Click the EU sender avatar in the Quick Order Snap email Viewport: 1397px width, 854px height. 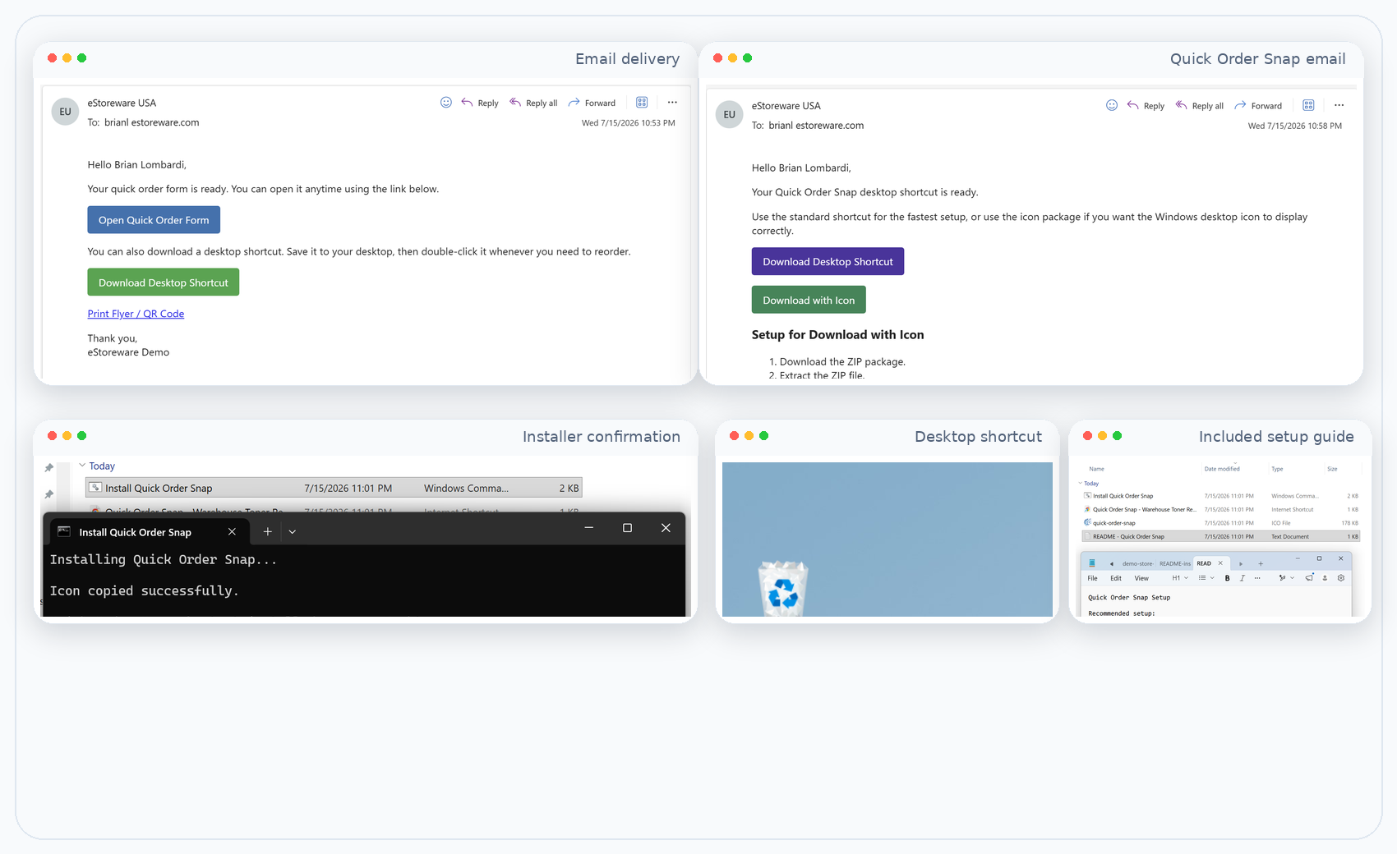(730, 114)
